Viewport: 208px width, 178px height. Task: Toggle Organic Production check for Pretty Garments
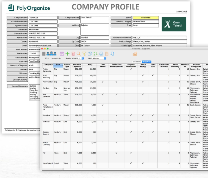point(131,69)
